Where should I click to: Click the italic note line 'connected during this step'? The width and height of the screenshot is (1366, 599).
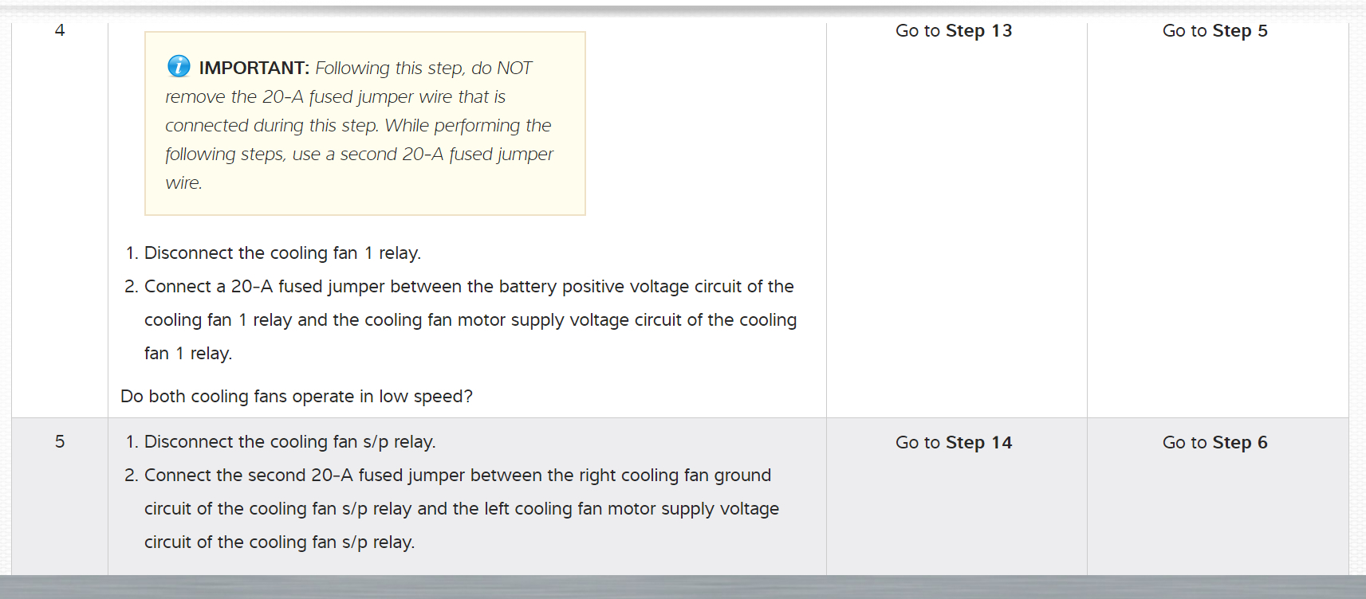[358, 126]
